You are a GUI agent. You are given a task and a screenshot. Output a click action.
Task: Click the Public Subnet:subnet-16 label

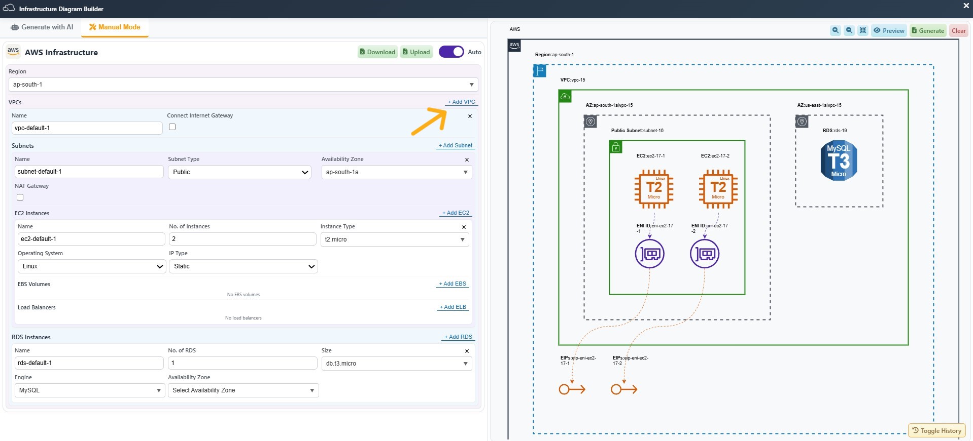point(637,131)
